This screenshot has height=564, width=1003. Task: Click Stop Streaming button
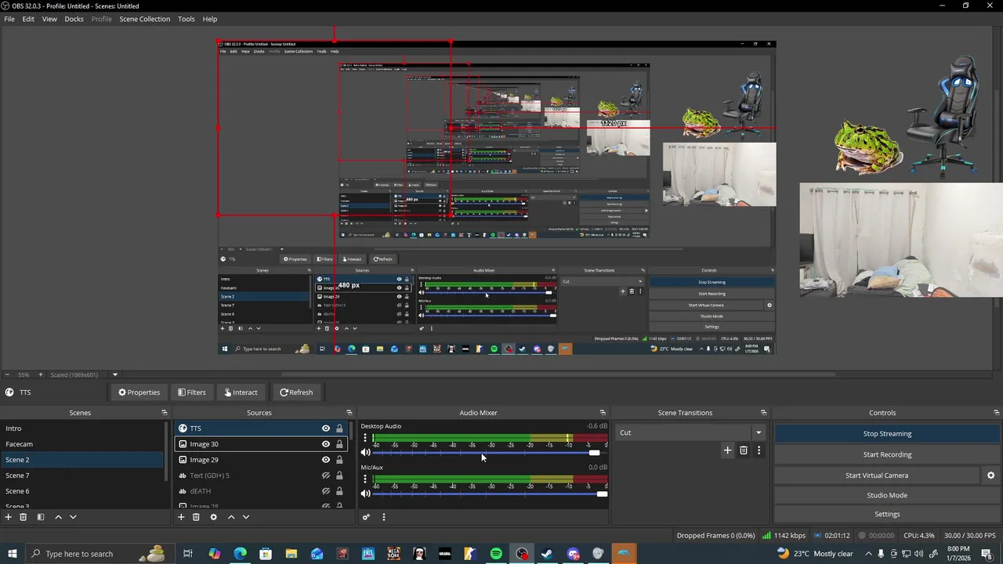tap(887, 434)
